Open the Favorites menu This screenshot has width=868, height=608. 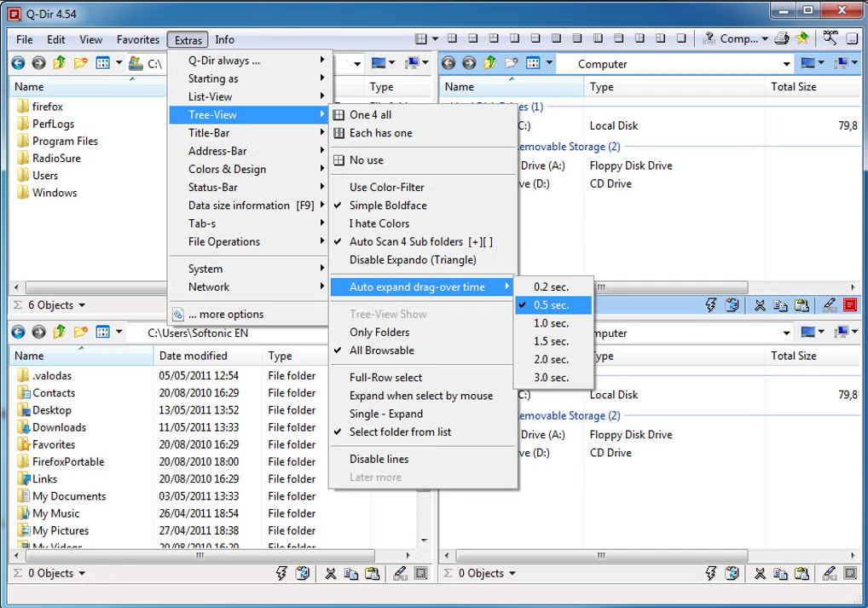138,40
